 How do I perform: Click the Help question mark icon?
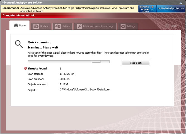[167, 26]
